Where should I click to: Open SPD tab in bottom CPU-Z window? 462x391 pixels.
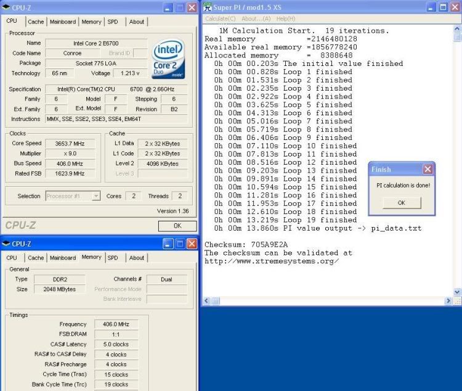coord(113,258)
